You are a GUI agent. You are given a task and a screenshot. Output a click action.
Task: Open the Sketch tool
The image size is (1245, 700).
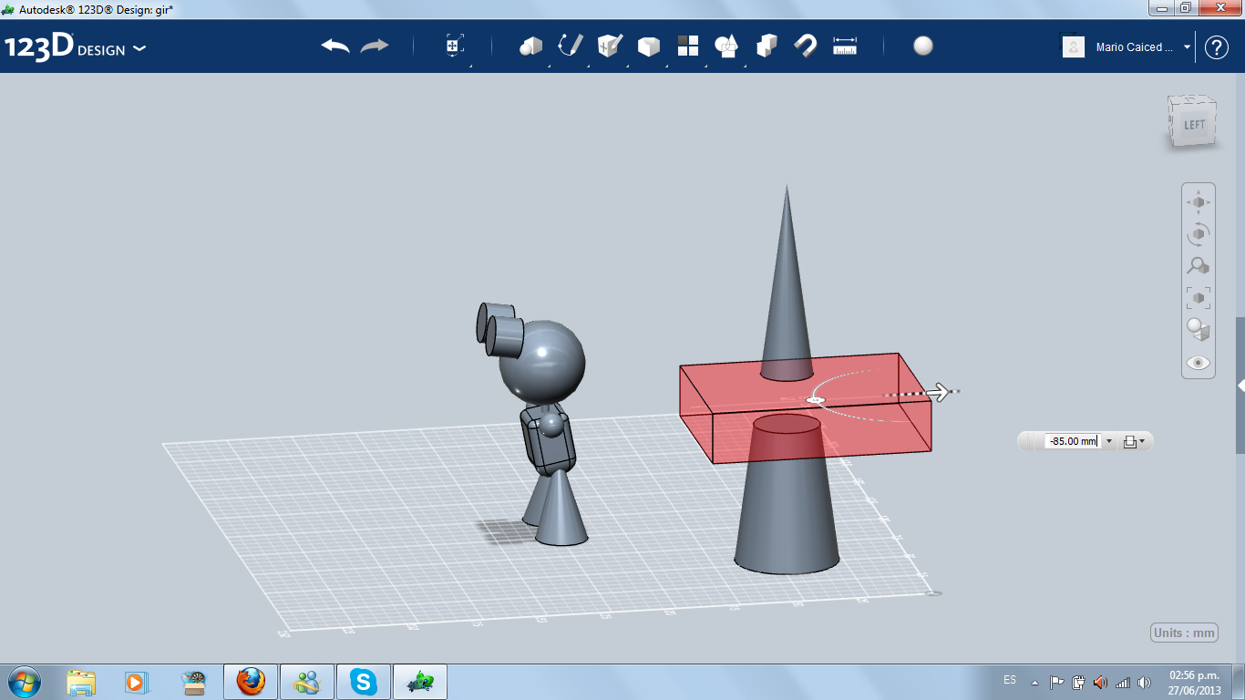[x=571, y=46]
